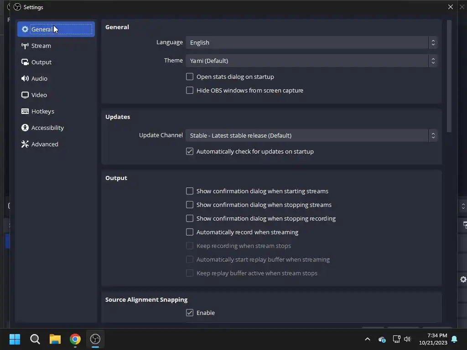Switch to the Hotkeys settings page
The height and width of the screenshot is (350, 467).
[56, 111]
